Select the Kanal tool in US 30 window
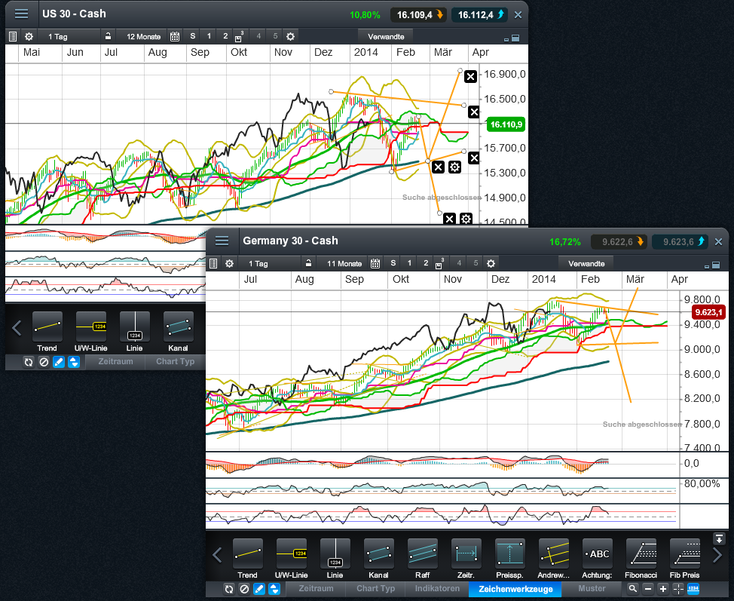Screen dimensions: 734x601 179,332
